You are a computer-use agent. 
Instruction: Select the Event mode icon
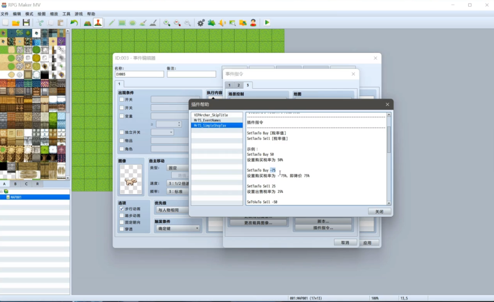click(98, 23)
